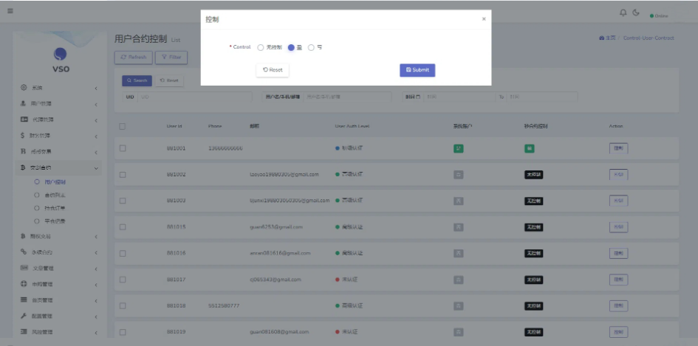Expand the globe subscription menu chevron
The height and width of the screenshot is (346, 698).
point(96,285)
